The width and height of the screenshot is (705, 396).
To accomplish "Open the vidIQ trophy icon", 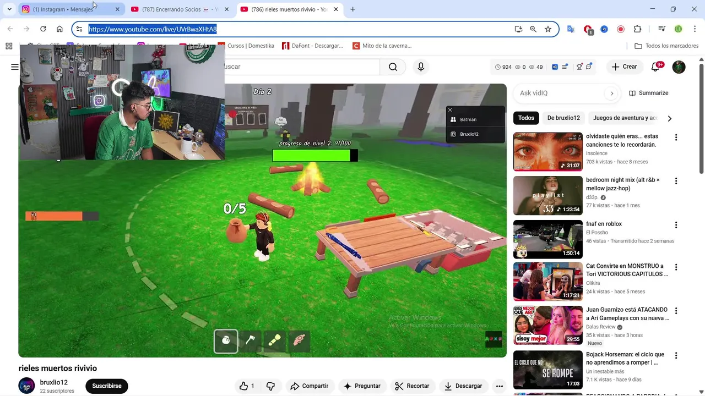I will pyautogui.click(x=579, y=67).
